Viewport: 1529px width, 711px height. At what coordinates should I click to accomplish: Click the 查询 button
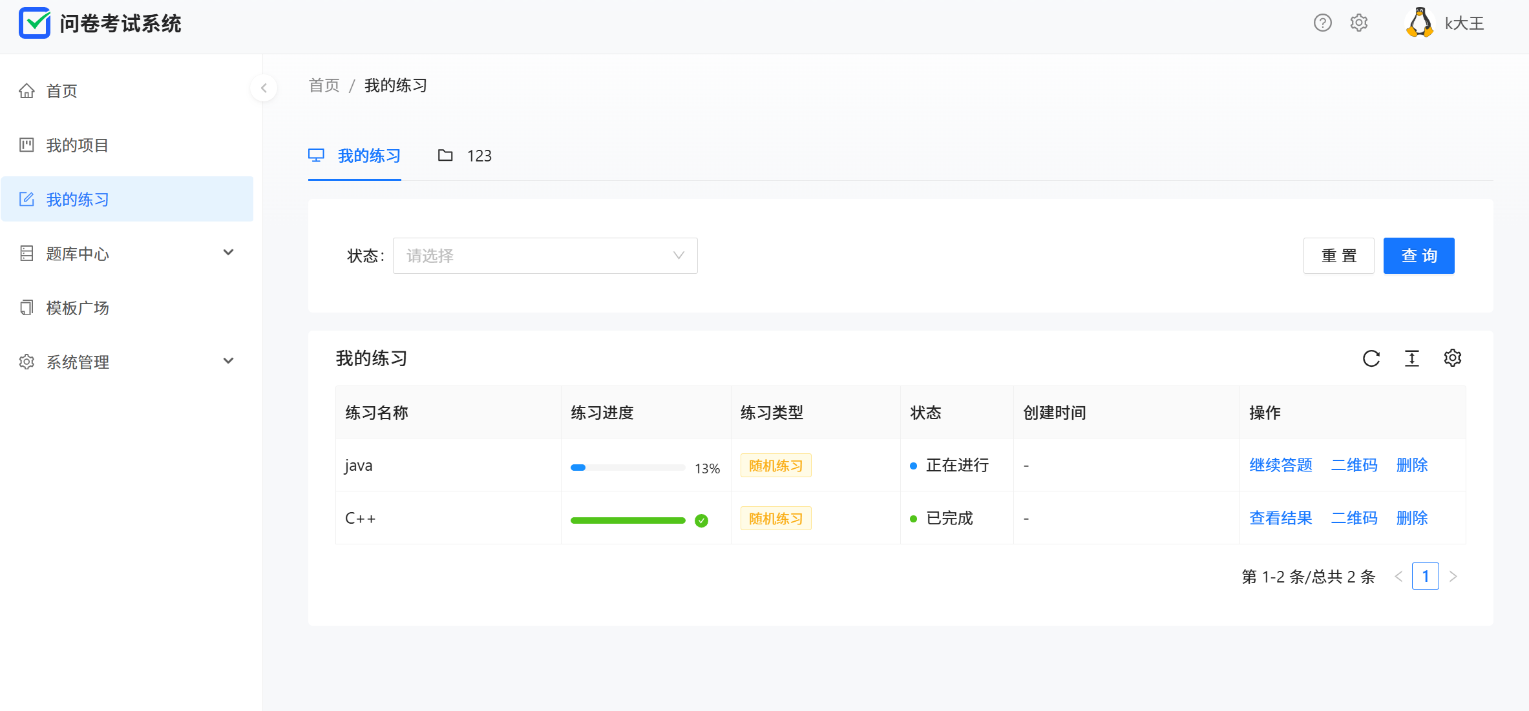[x=1418, y=256]
